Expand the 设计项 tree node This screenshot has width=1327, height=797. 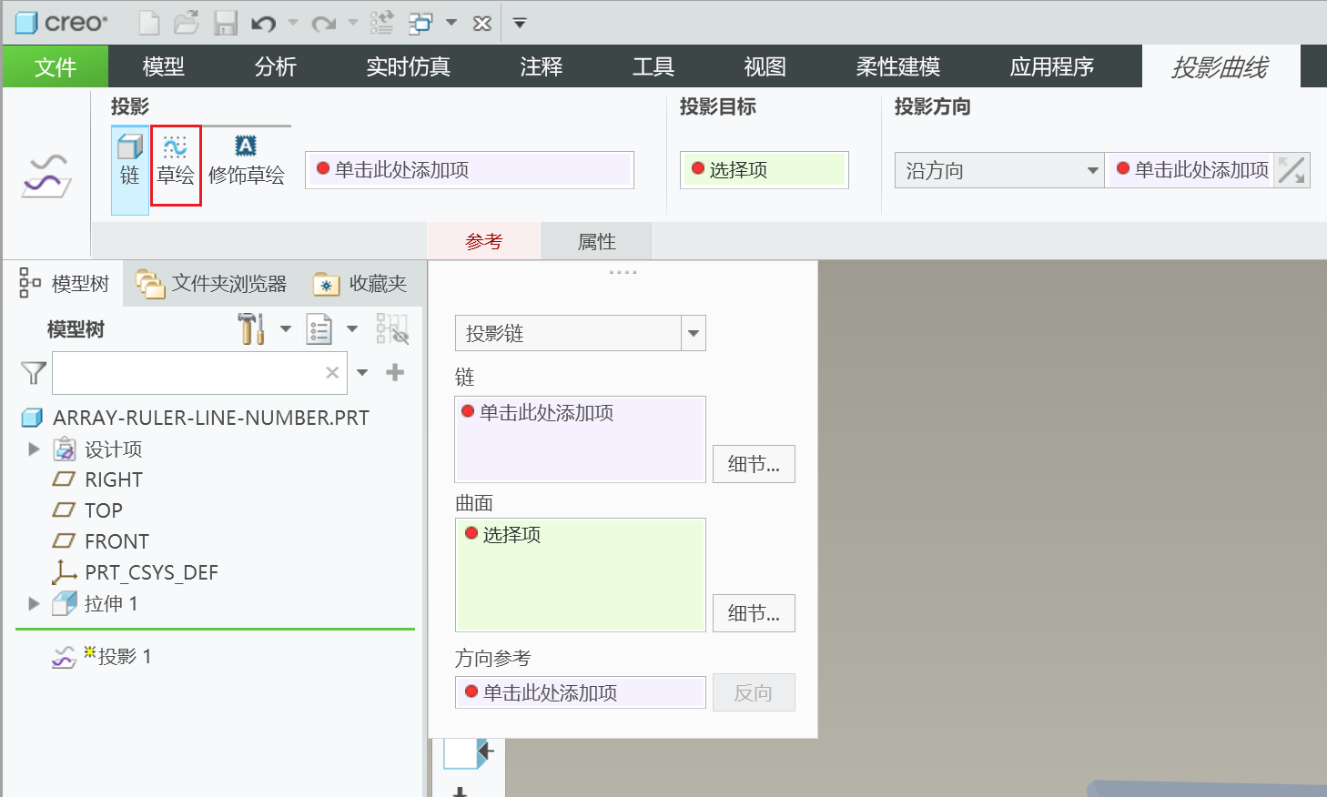click(x=34, y=449)
